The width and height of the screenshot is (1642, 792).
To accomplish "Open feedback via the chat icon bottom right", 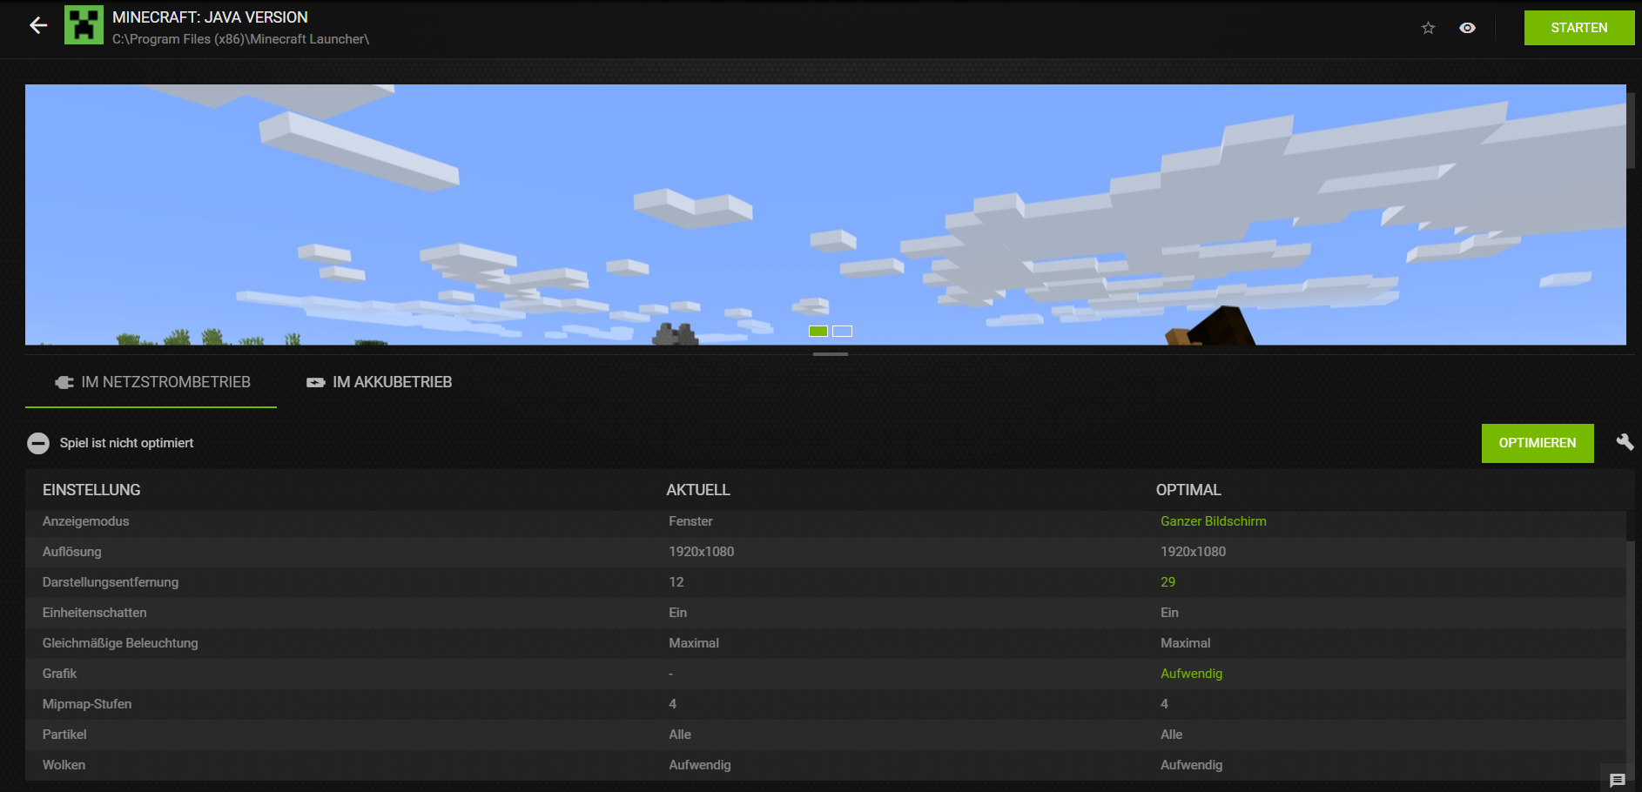I will 1619,782.
